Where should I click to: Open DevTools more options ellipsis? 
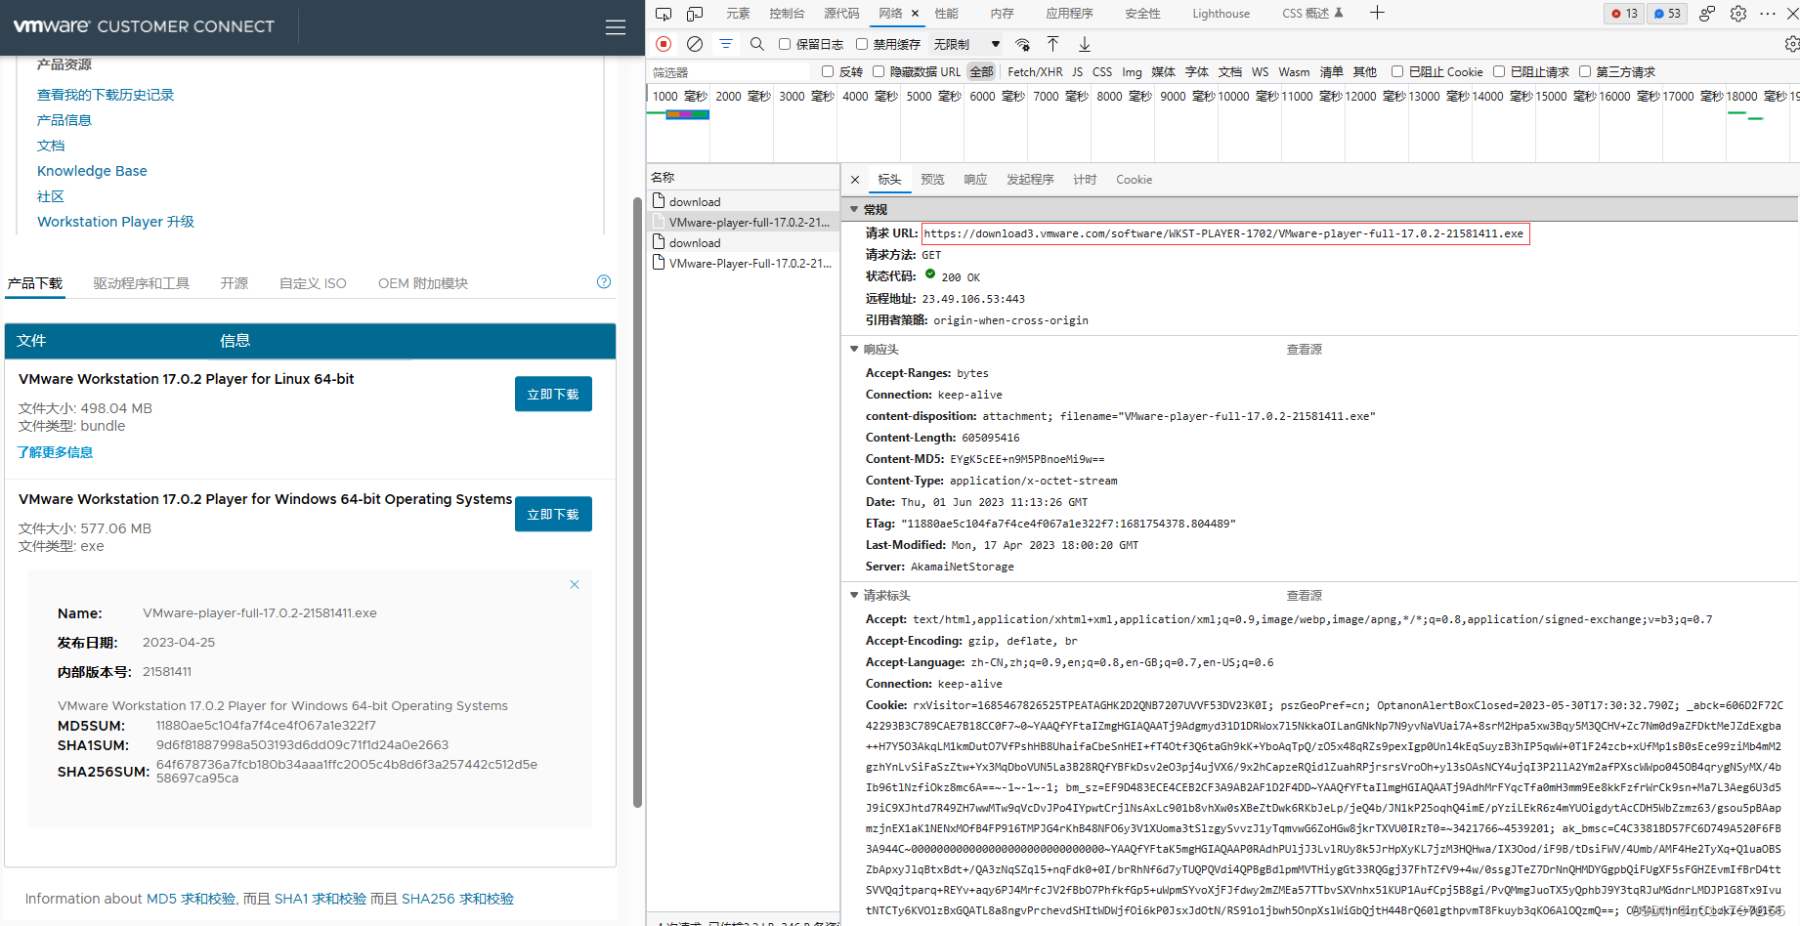[x=1768, y=14]
